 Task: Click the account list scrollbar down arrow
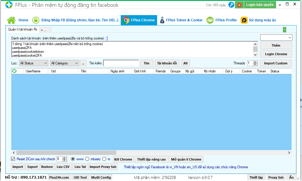pos(255,55)
